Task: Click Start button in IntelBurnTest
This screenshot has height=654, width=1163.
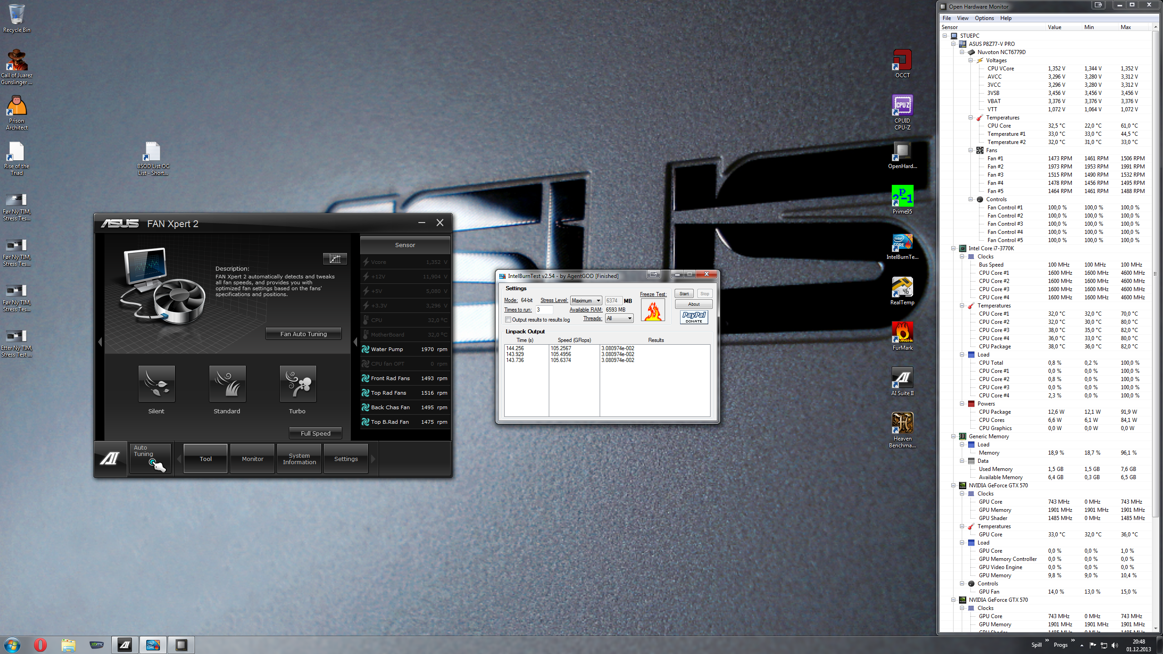Action: click(684, 294)
